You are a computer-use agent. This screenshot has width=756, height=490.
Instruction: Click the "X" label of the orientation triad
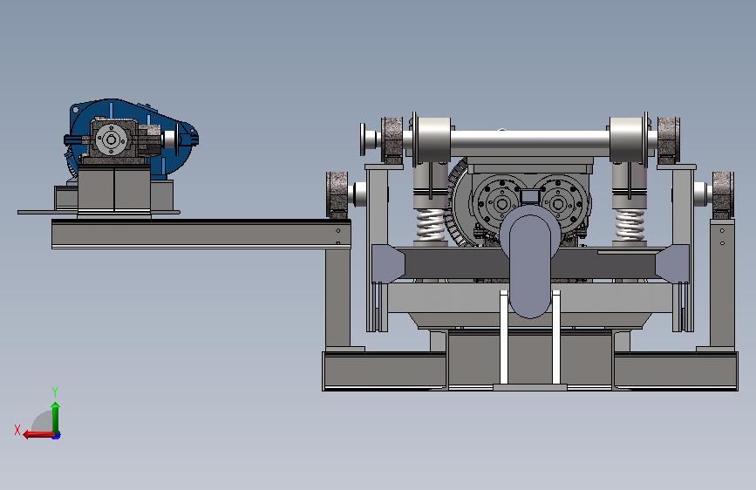click(x=17, y=430)
